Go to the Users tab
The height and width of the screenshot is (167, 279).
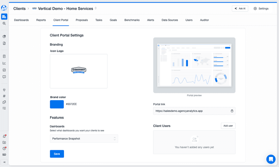pyautogui.click(x=189, y=20)
